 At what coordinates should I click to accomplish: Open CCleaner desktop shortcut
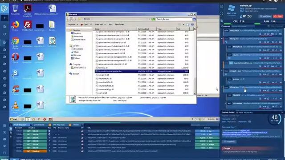[15, 90]
